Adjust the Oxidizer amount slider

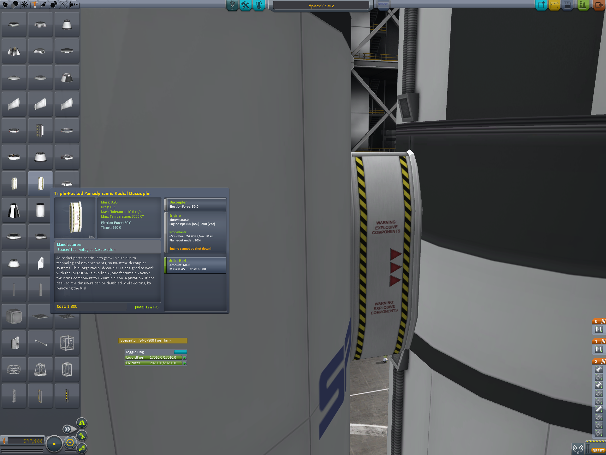click(153, 363)
